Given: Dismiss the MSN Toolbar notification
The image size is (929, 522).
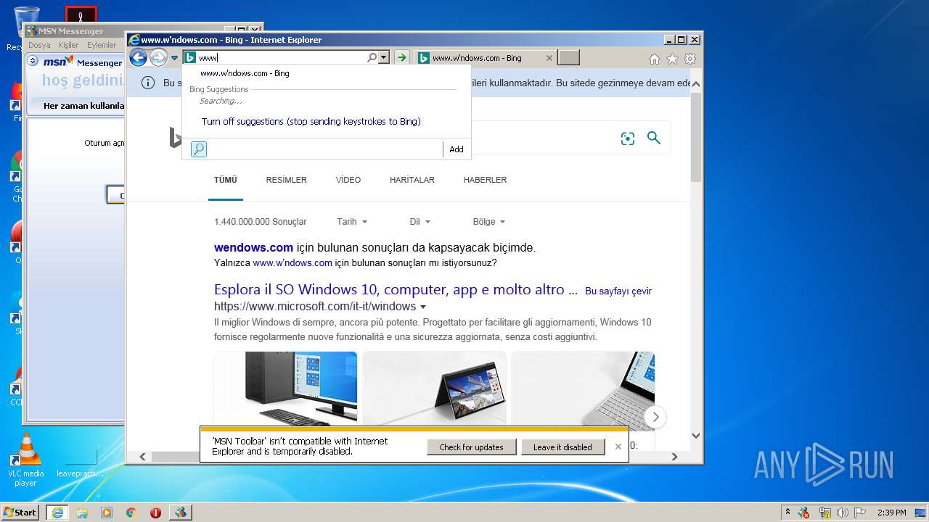Looking at the screenshot, I should tap(618, 447).
